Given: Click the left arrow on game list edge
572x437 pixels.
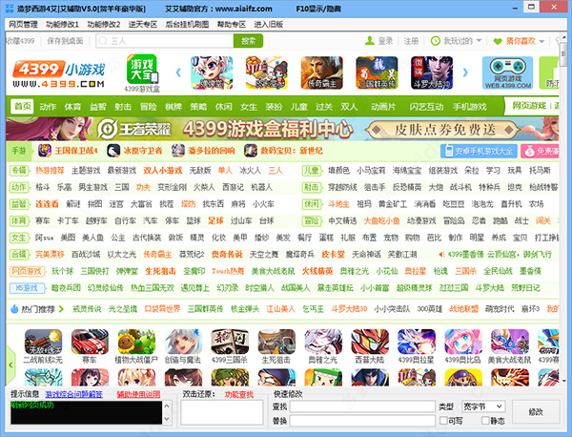Looking at the screenshot, I should pos(10,364).
